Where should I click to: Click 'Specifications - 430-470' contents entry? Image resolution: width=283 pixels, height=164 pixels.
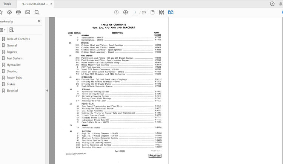[92, 38]
